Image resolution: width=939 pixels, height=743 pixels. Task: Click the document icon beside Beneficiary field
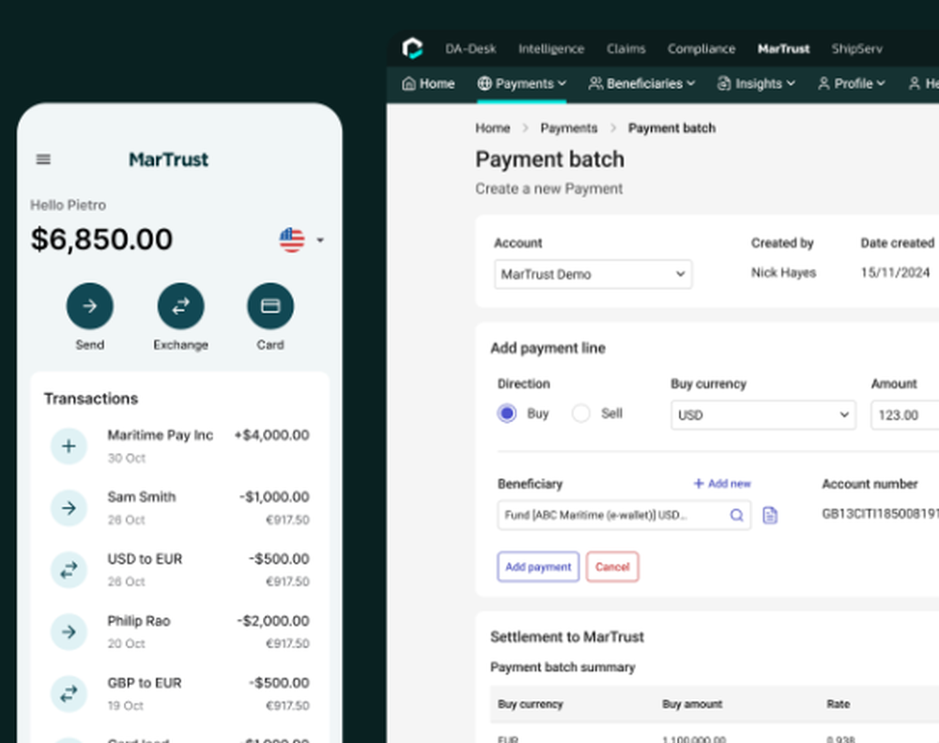coord(770,515)
